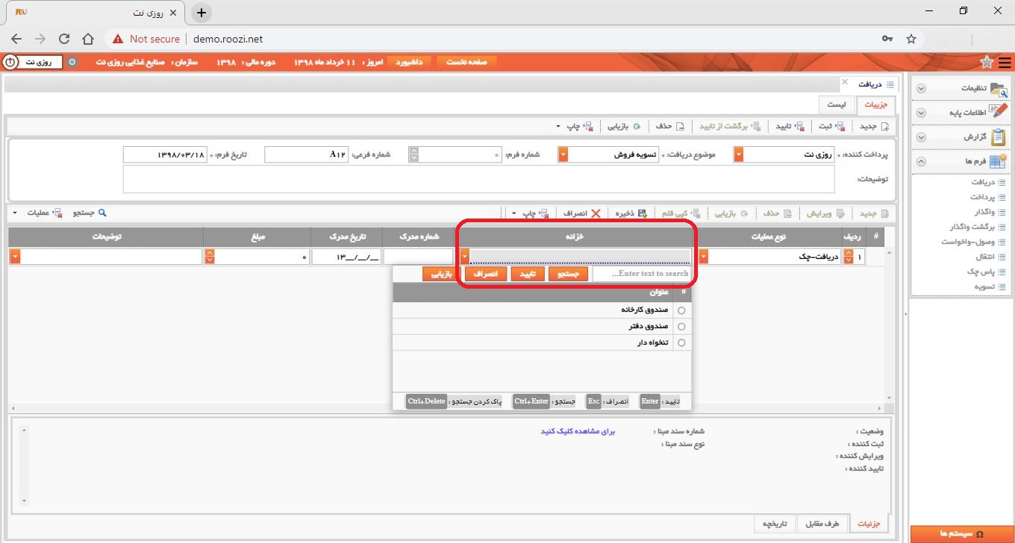1015x543 pixels.
Task: Click the bookmark star in browser address bar
Action: (911, 39)
